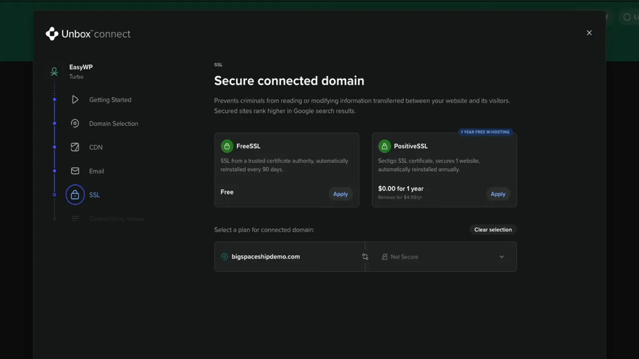Click "Select a plan for connected domain:" label
The image size is (639, 359).
tap(264, 230)
